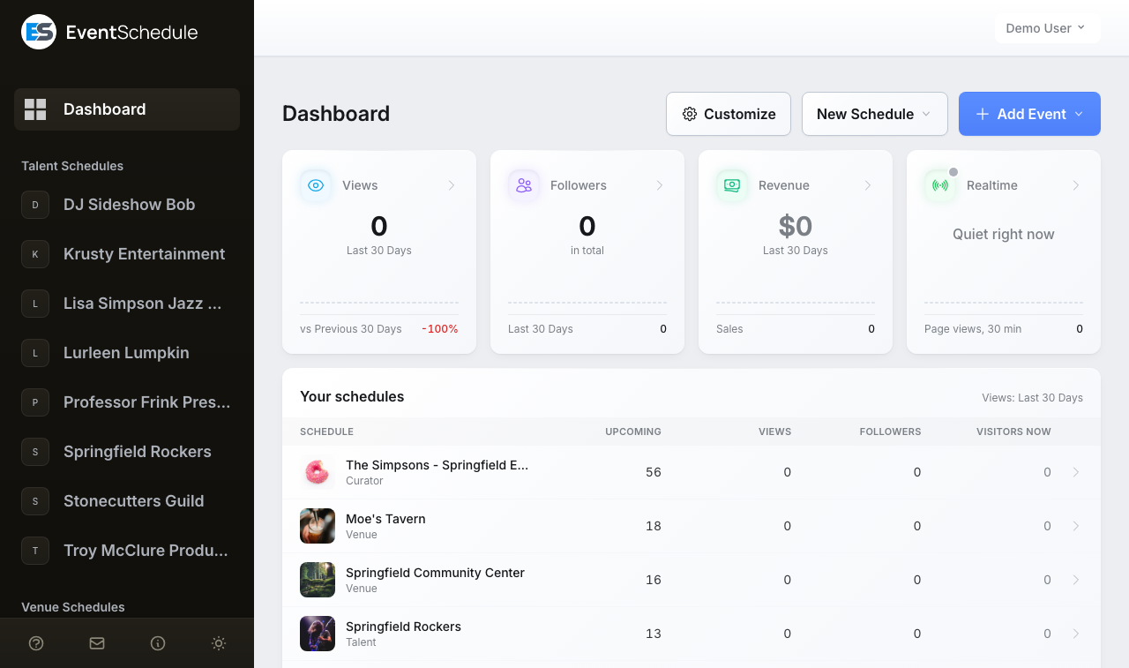Viewport: 1129px width, 668px height.
Task: Open the Demo User dropdown
Action: coord(1047,28)
